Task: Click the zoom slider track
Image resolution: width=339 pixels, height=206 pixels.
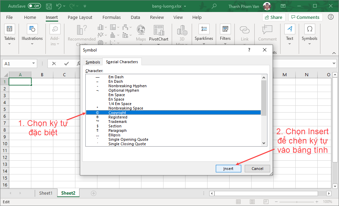Action: 296,202
